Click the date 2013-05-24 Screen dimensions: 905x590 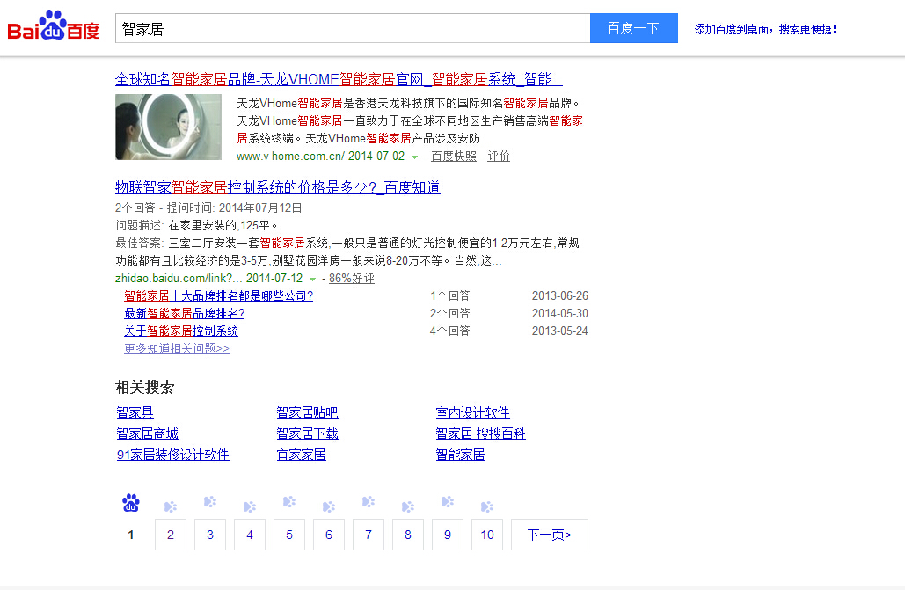[x=560, y=331]
